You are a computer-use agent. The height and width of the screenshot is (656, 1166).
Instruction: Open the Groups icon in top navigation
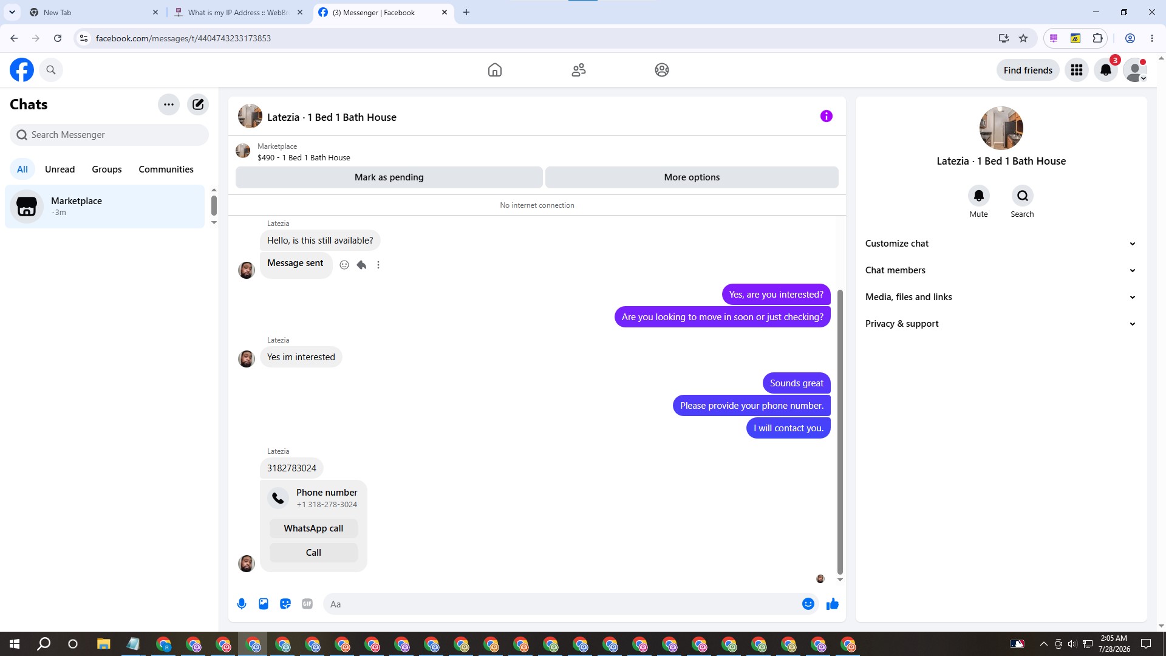662,70
